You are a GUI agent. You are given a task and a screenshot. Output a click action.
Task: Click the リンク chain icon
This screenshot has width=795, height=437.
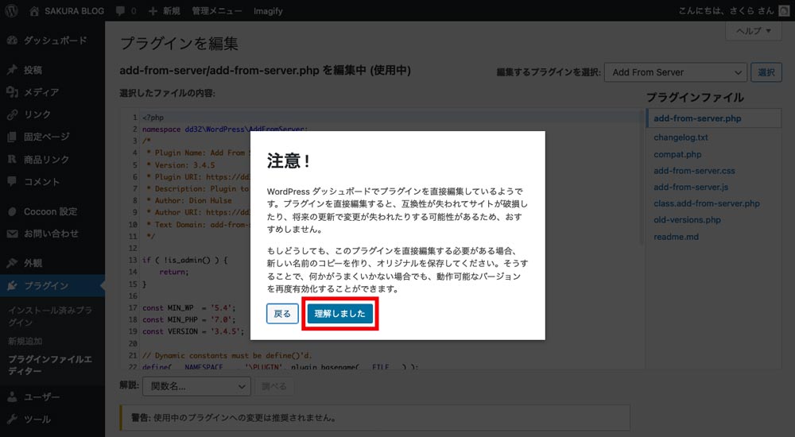coord(12,114)
